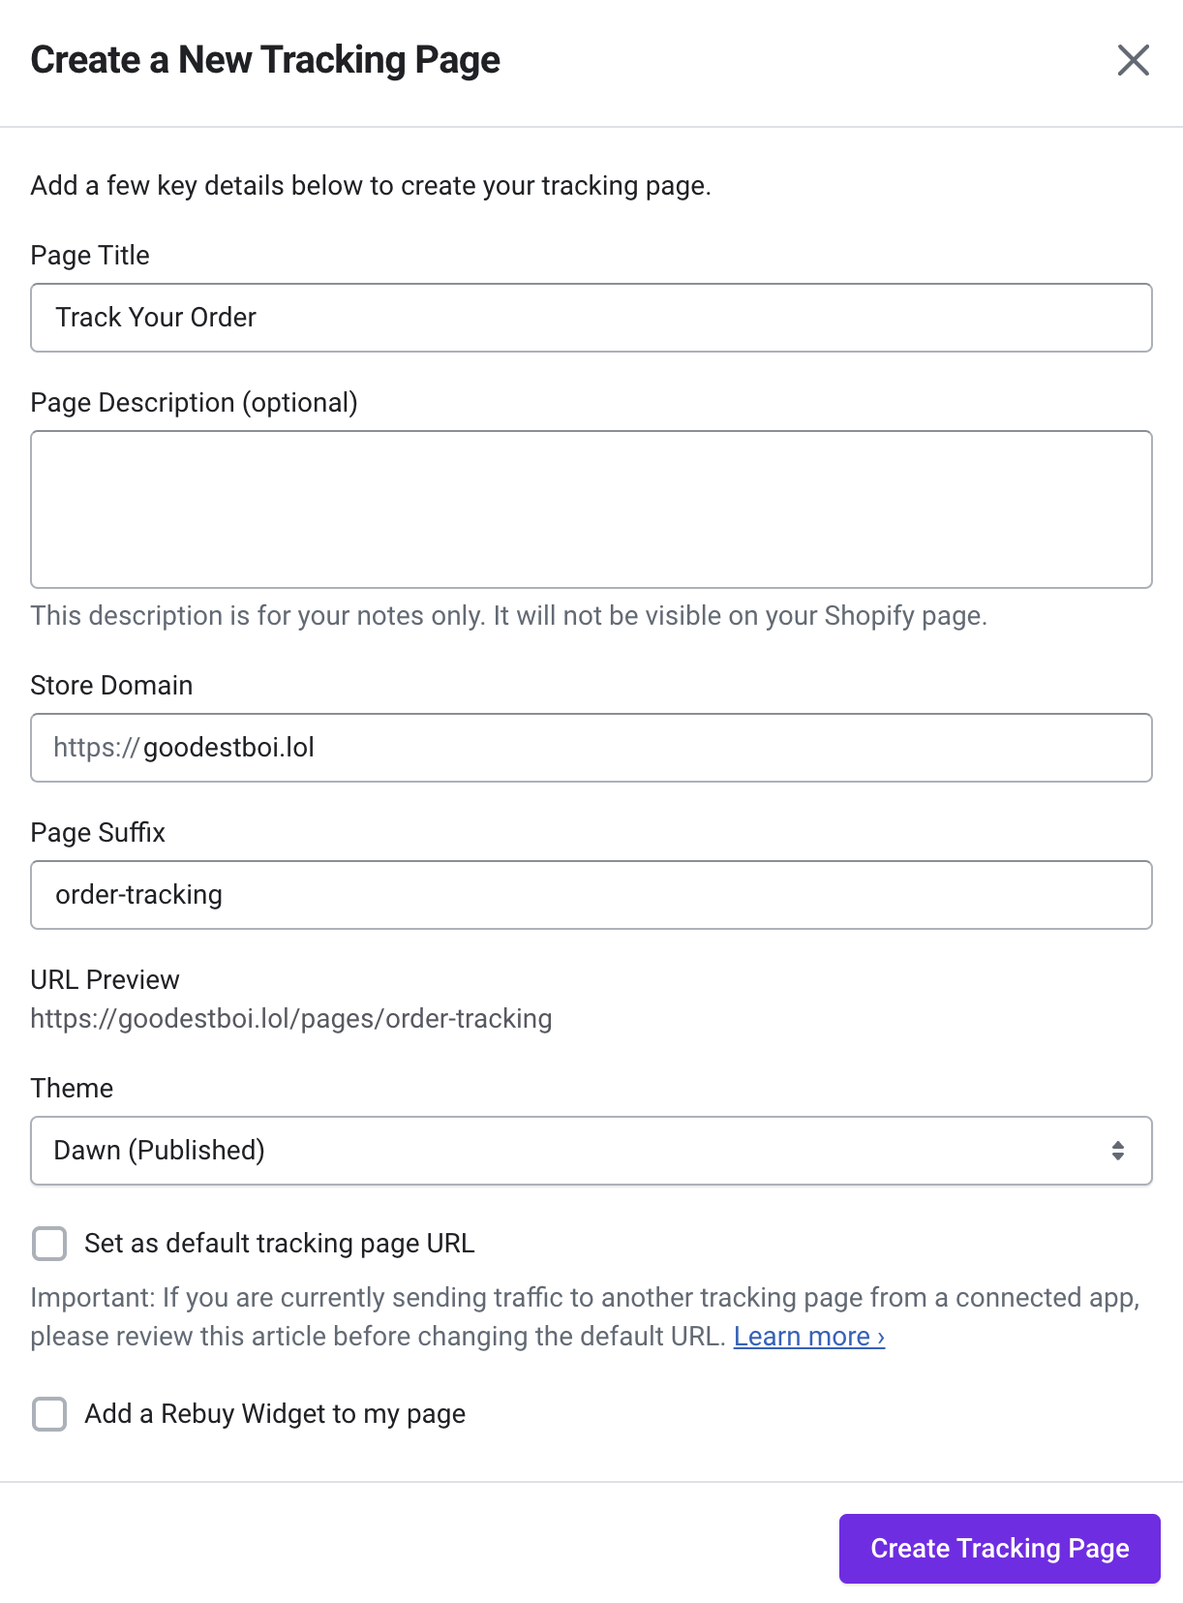Toggle via 'Set as default tracking page URL' label
The height and width of the screenshot is (1603, 1183).
click(x=280, y=1244)
